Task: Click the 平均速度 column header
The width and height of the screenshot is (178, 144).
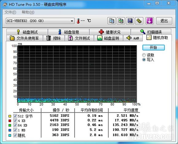Action: coord(131,110)
